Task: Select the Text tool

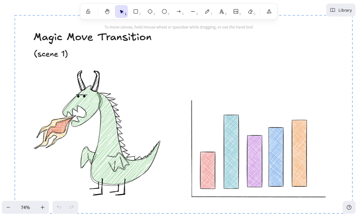Action: click(222, 11)
